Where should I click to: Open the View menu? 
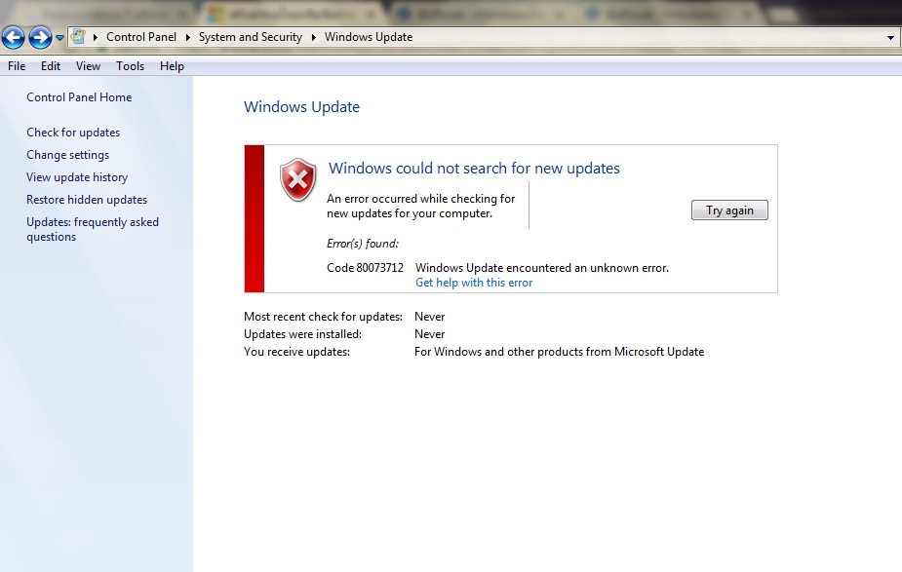point(88,66)
